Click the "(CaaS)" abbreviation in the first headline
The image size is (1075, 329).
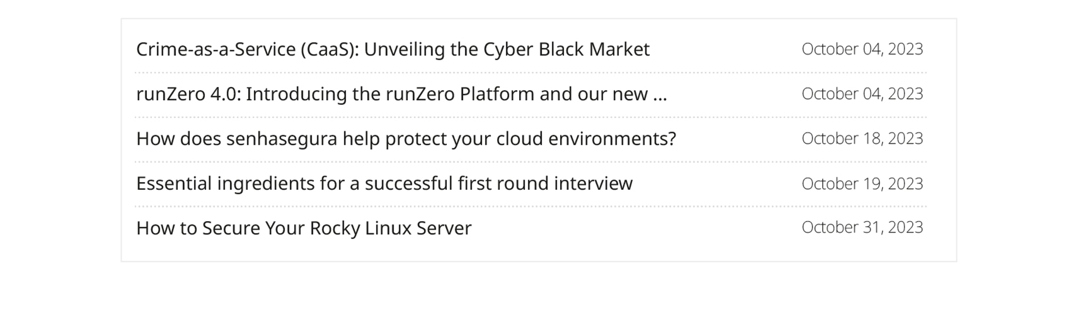[x=329, y=50]
